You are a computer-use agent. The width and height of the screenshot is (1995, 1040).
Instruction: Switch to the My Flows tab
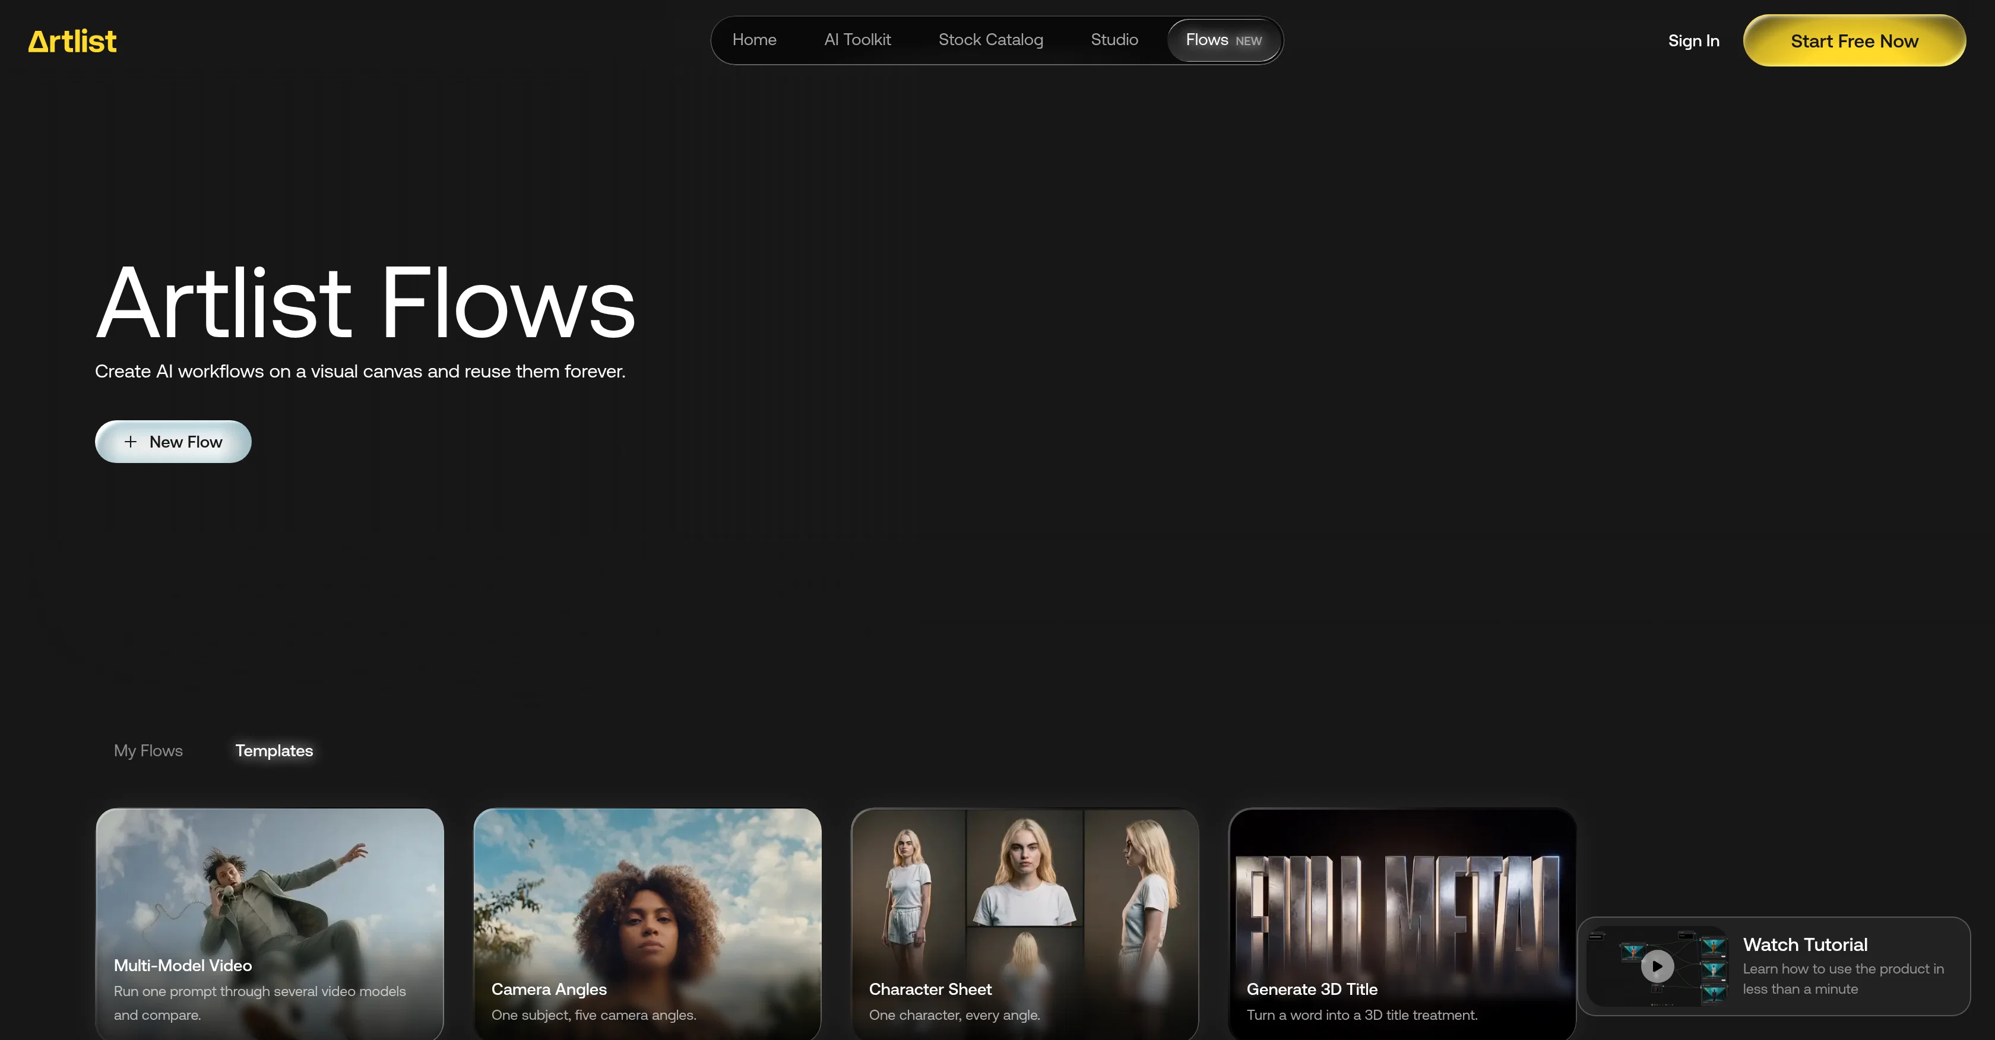coord(148,750)
